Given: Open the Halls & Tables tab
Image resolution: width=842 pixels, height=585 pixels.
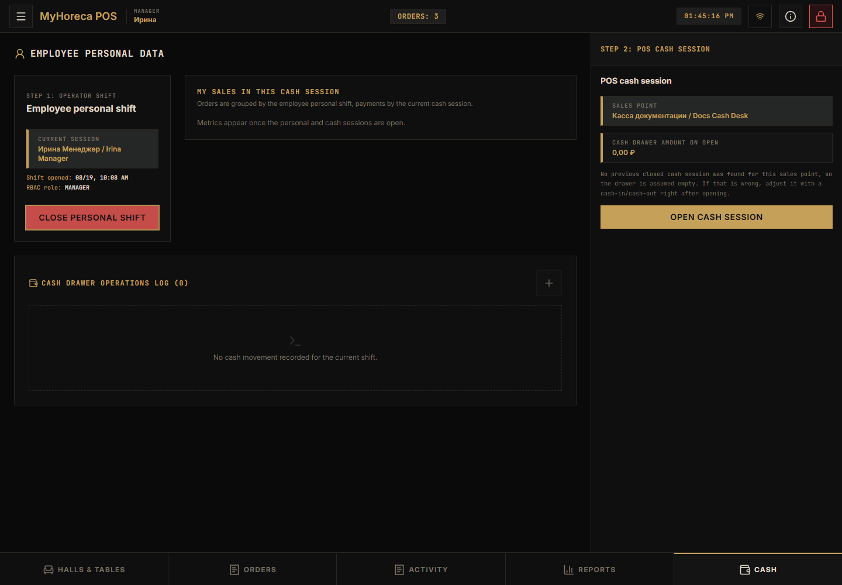Looking at the screenshot, I should tap(84, 569).
